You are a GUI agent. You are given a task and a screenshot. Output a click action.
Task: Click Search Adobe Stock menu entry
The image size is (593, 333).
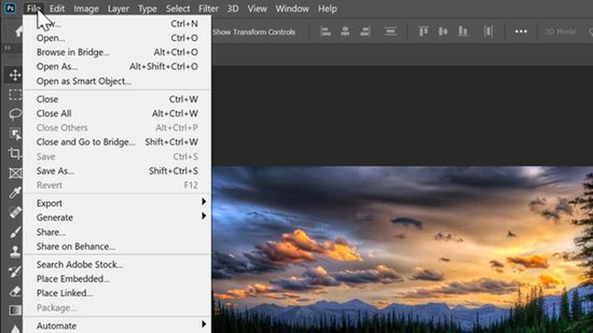80,265
